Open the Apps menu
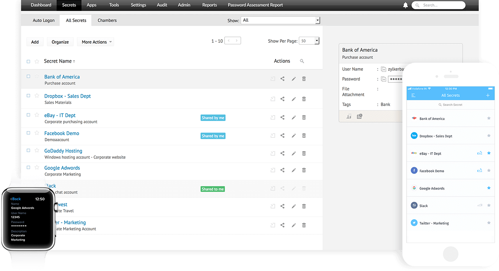The image size is (499, 271). (x=92, y=5)
